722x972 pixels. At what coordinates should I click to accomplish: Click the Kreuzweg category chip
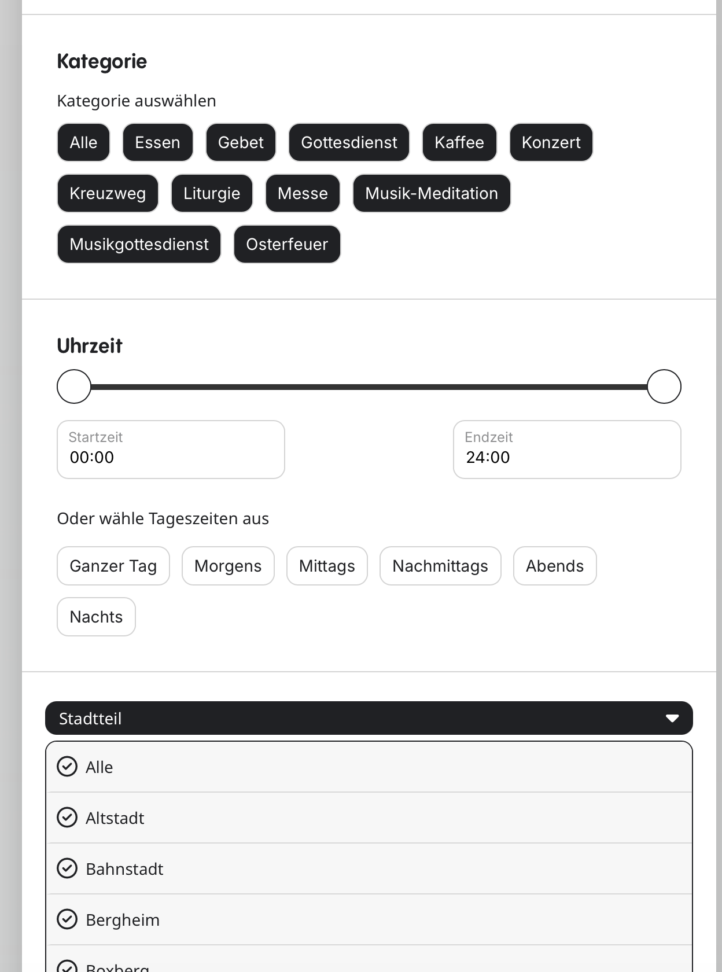[108, 193]
